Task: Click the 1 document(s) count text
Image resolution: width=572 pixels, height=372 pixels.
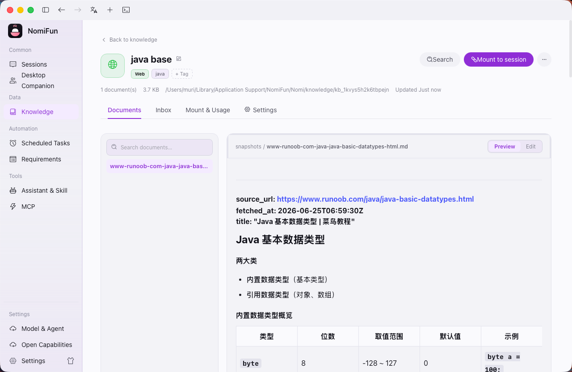Action: coord(118,90)
